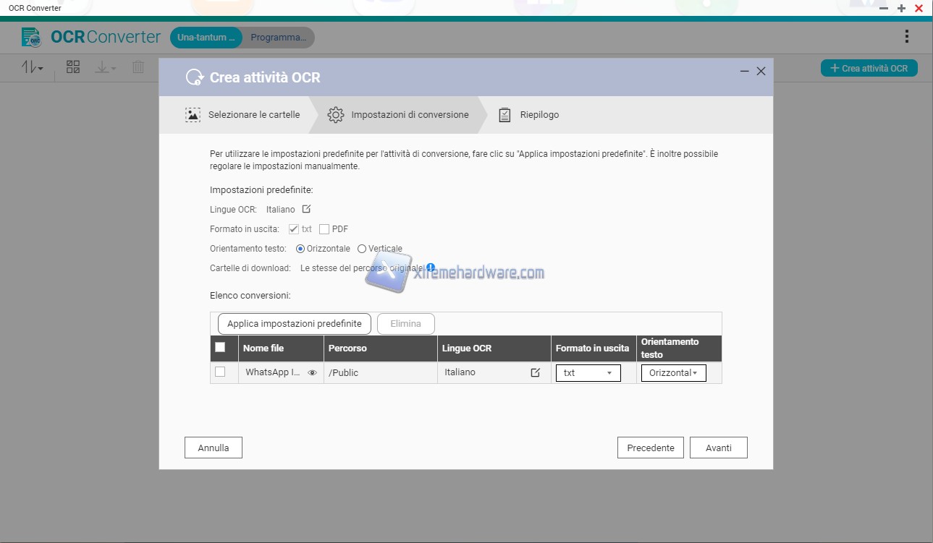
Task: Edit default OCR language Italiano pencil icon
Action: (x=306, y=209)
